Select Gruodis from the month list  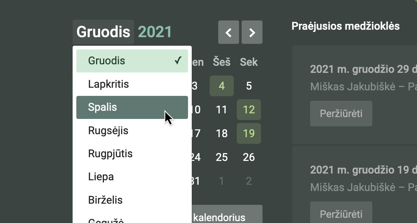click(x=132, y=61)
